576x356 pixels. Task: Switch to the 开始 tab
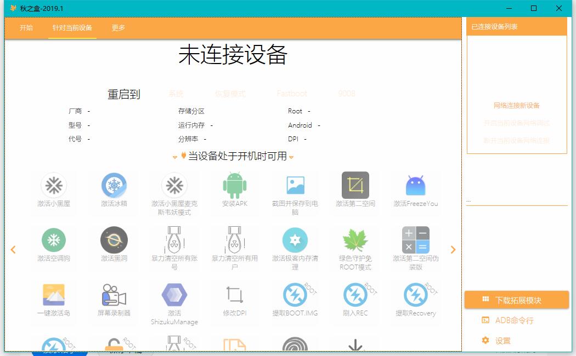(x=26, y=28)
